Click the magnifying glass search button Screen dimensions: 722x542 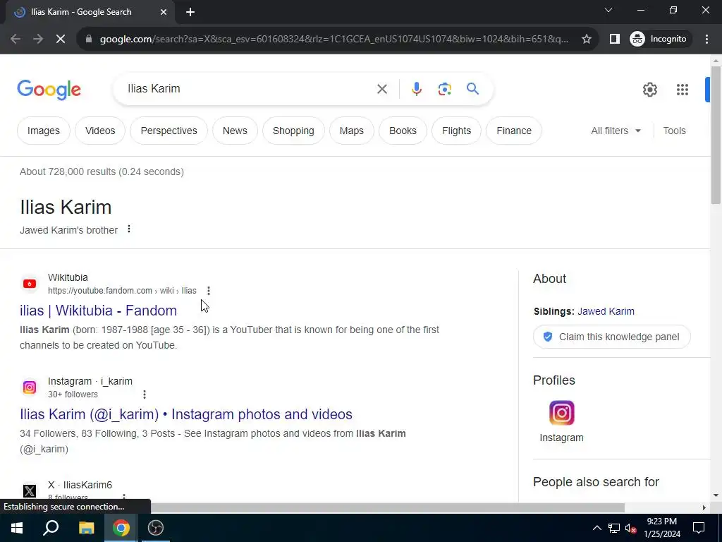[472, 88]
